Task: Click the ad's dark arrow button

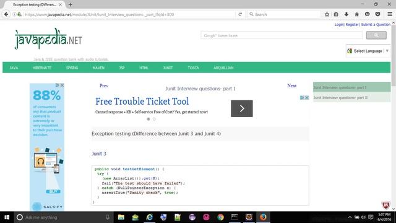Action: coord(242,108)
